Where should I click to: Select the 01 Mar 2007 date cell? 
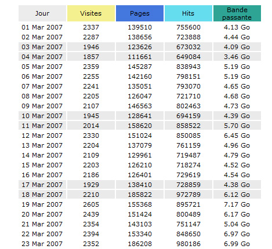click(42, 27)
